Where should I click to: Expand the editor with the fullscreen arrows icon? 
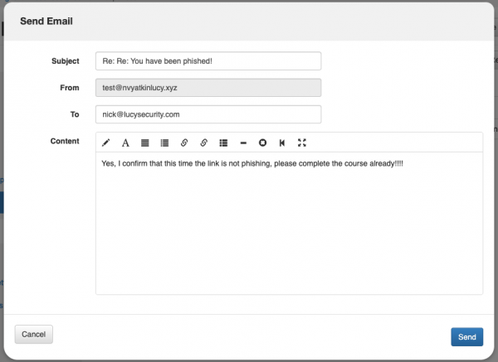[x=302, y=143]
